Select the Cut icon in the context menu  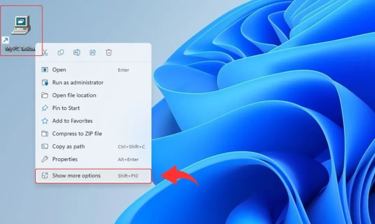point(45,52)
